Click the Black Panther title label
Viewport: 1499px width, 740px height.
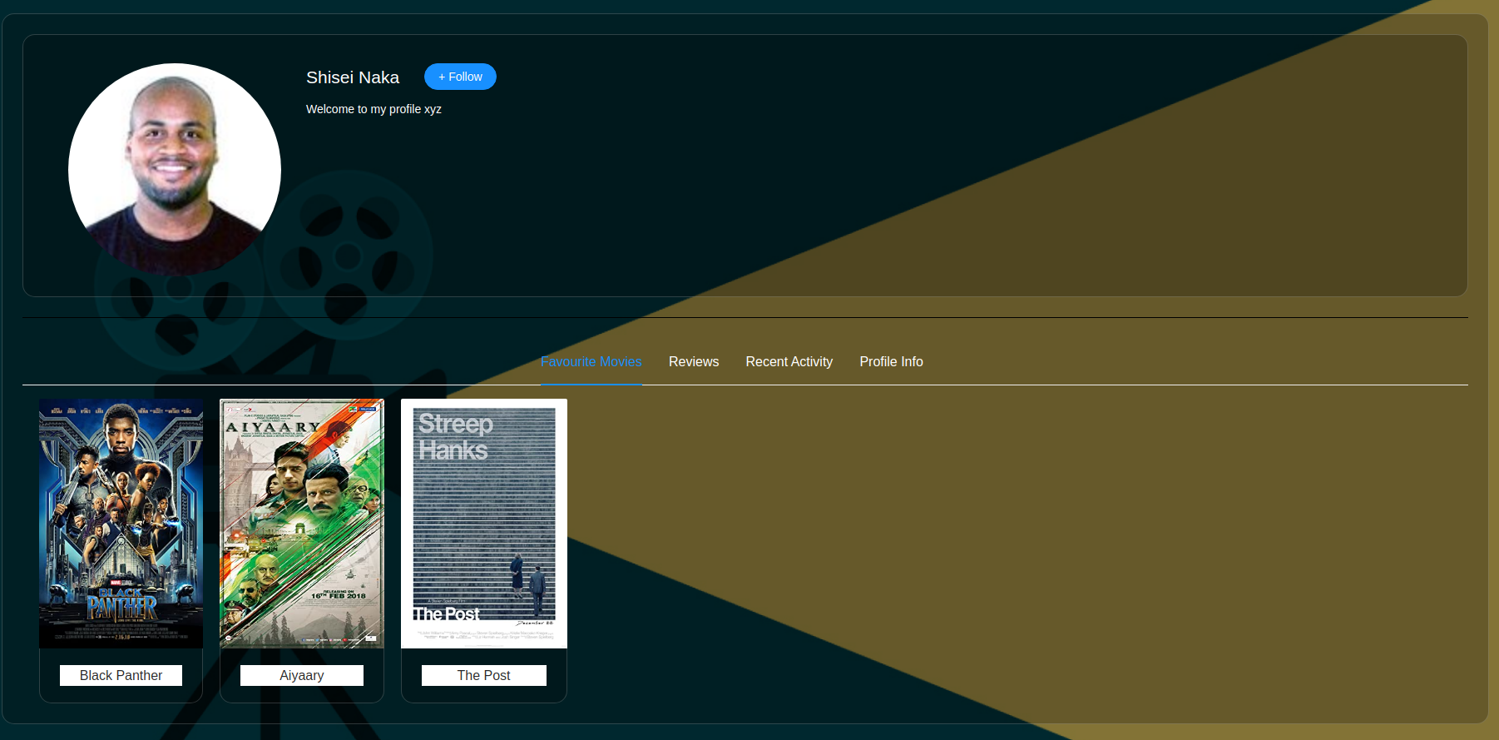click(121, 675)
